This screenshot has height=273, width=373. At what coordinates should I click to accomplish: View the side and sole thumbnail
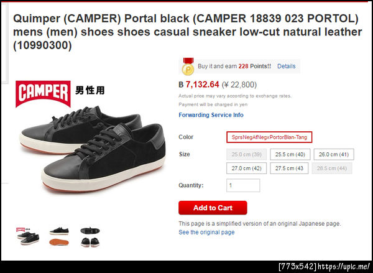click(59, 236)
